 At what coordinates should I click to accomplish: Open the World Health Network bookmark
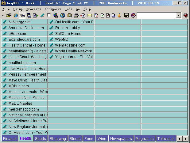click(71, 51)
